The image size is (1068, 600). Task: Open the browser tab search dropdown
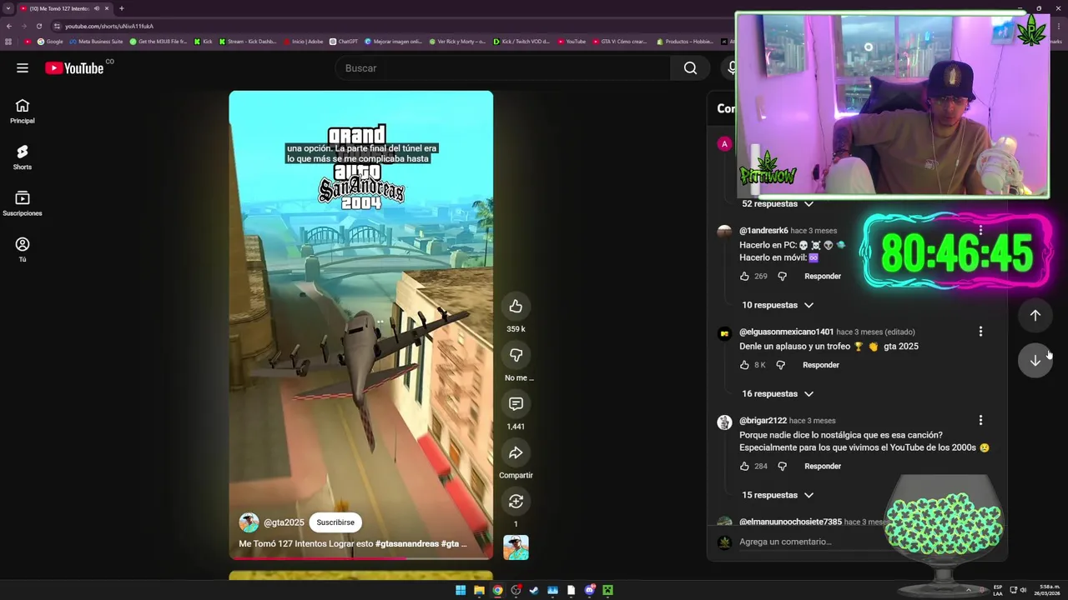[x=8, y=8]
